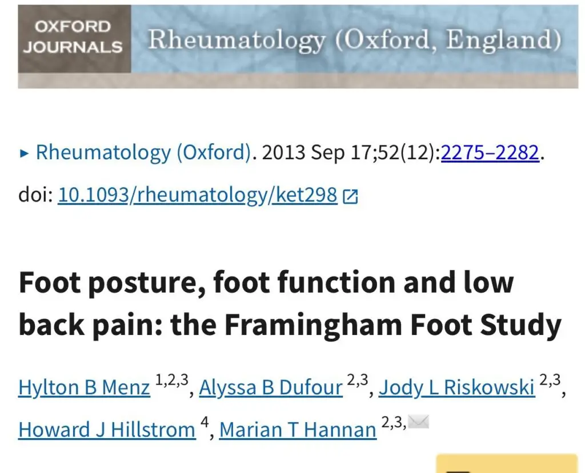
Task: Click the article title heading
Action: [x=290, y=304]
